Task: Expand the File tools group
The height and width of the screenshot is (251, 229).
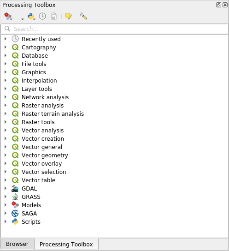Action: (6, 64)
